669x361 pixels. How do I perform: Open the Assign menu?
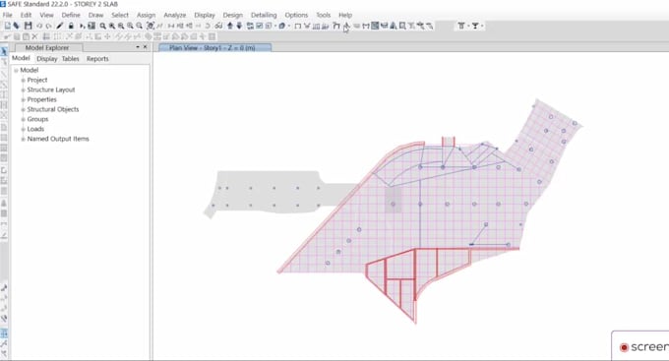point(146,15)
